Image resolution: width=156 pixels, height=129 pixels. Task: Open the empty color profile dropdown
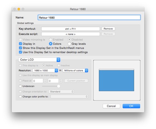point(69,97)
